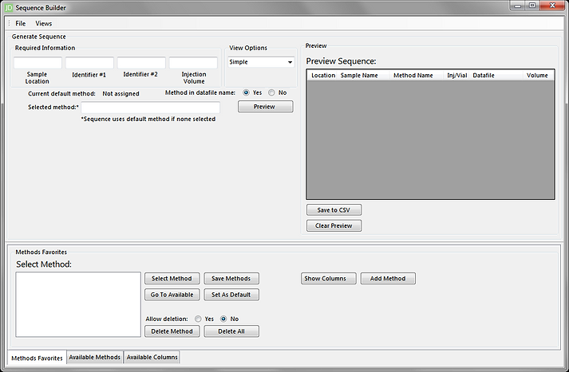Select No for Method in datafile name
This screenshot has height=372, width=569.
coord(271,92)
